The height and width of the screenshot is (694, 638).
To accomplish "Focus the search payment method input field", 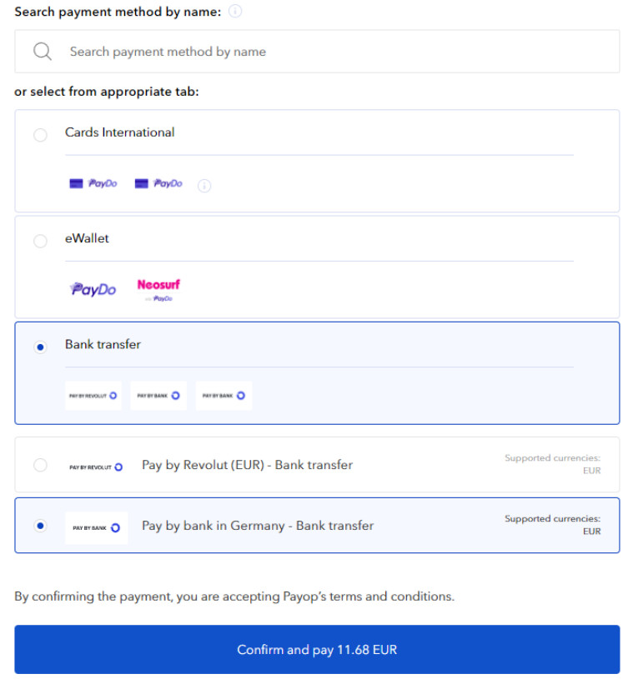I will coord(317,52).
